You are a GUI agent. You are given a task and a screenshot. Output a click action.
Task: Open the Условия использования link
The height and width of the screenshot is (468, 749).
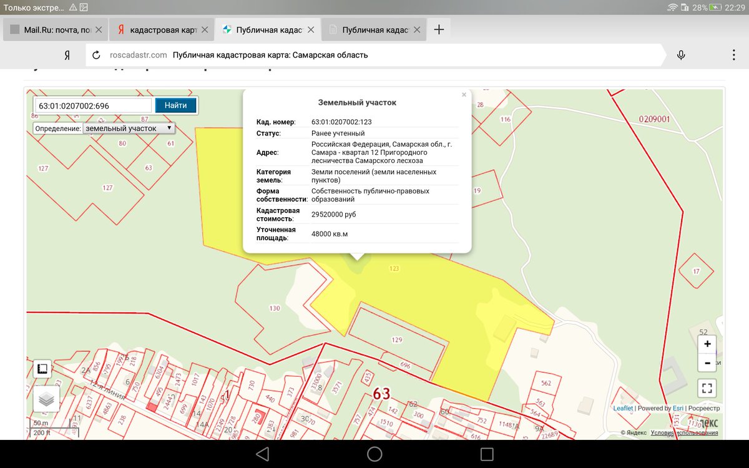point(683,432)
